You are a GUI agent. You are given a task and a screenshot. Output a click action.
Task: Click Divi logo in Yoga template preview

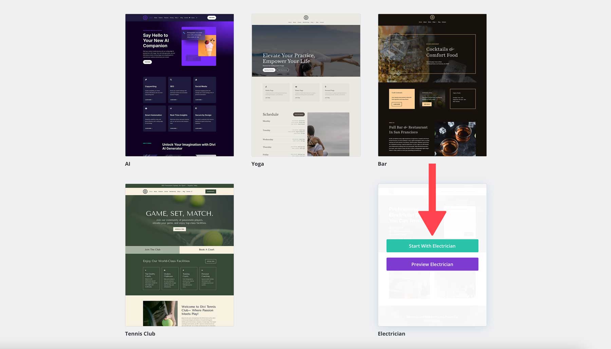click(306, 18)
